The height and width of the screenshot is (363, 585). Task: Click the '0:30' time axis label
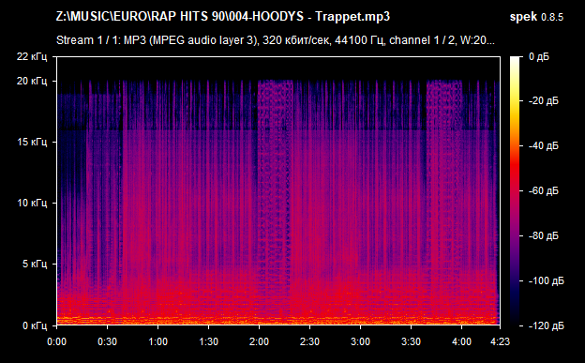click(108, 341)
